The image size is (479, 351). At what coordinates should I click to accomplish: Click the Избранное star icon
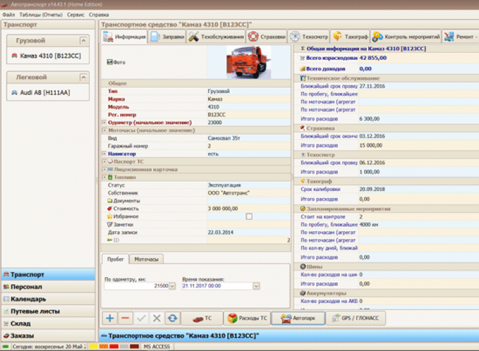click(x=110, y=217)
